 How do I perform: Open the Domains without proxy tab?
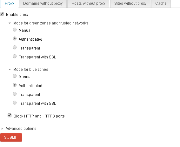[43, 4]
